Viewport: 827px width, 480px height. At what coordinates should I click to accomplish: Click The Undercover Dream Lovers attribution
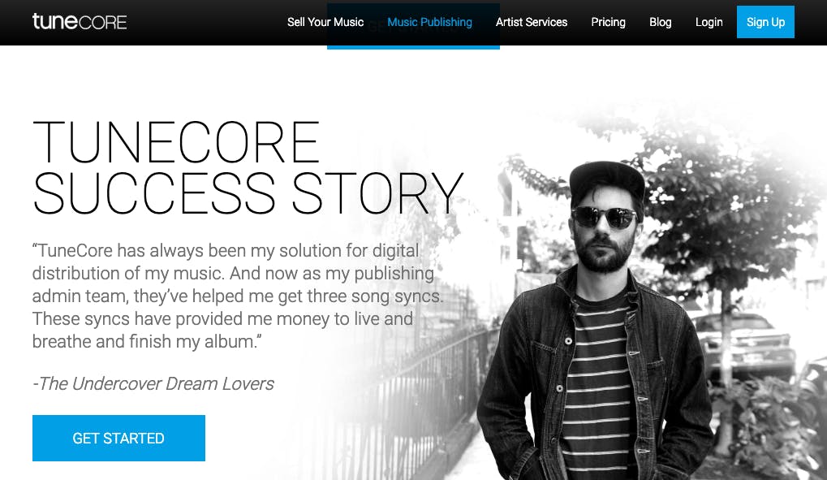click(x=153, y=383)
